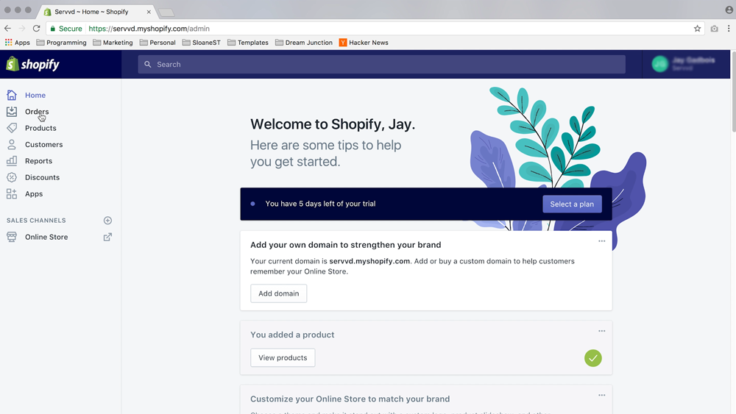Open the Dream Junction bookmarks folder
736x414 pixels.
(x=304, y=43)
